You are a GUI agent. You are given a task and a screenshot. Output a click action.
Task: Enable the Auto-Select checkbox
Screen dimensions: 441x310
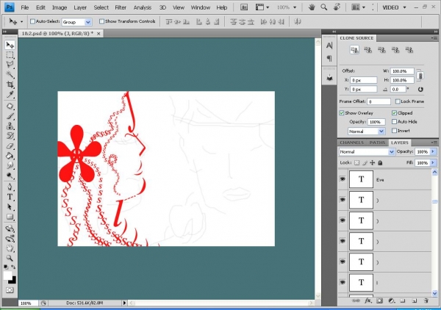32,21
